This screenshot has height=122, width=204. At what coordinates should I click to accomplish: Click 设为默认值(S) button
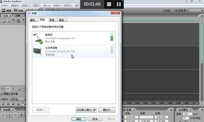coord(84,110)
